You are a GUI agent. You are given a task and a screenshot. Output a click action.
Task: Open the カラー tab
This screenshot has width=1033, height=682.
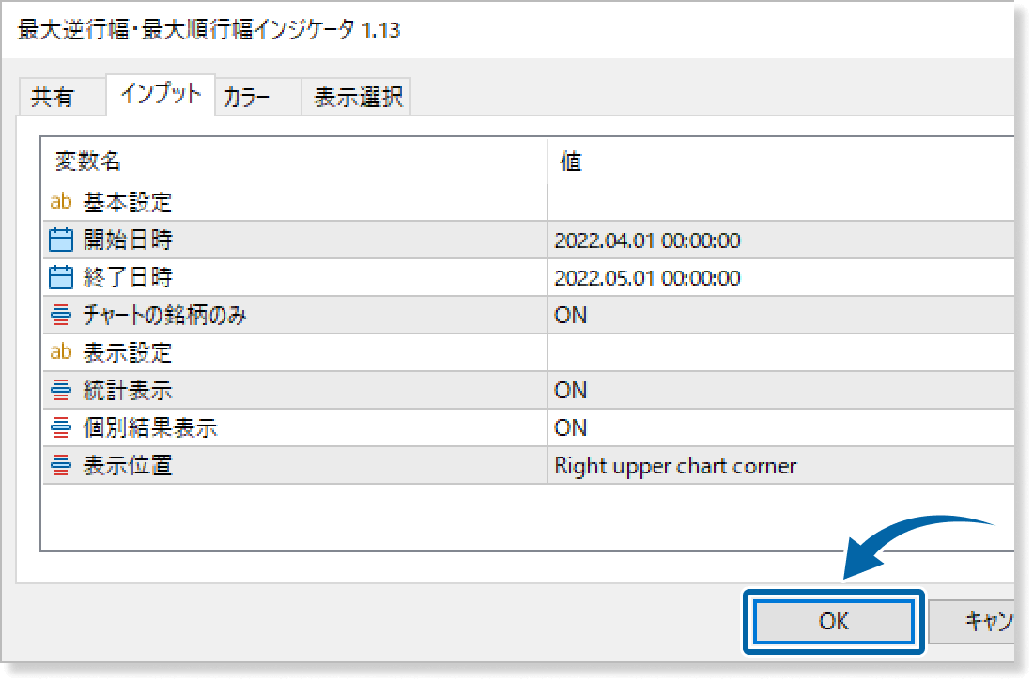coord(248,98)
